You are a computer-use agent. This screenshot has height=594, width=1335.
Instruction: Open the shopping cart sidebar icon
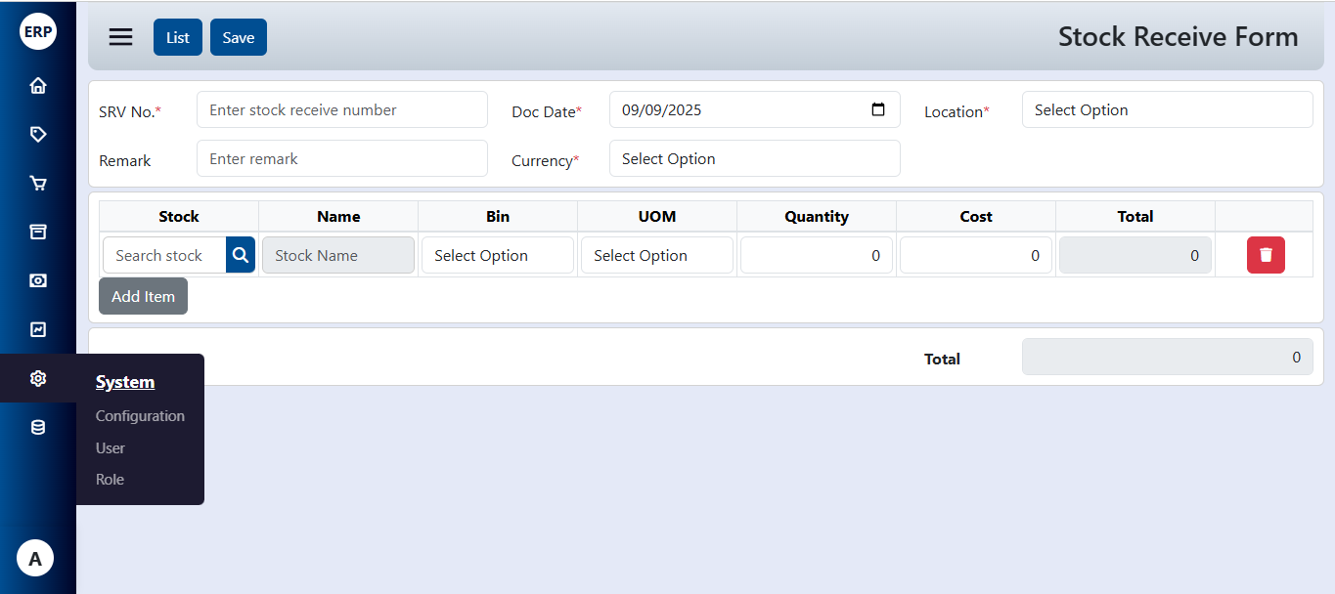38,184
